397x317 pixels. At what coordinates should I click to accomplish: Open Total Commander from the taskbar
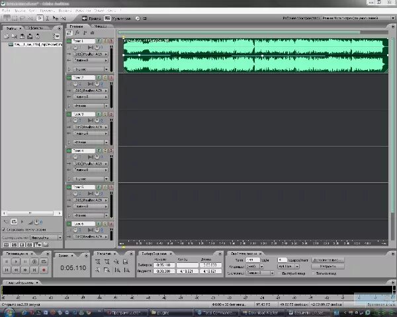pyautogui.click(x=218, y=312)
